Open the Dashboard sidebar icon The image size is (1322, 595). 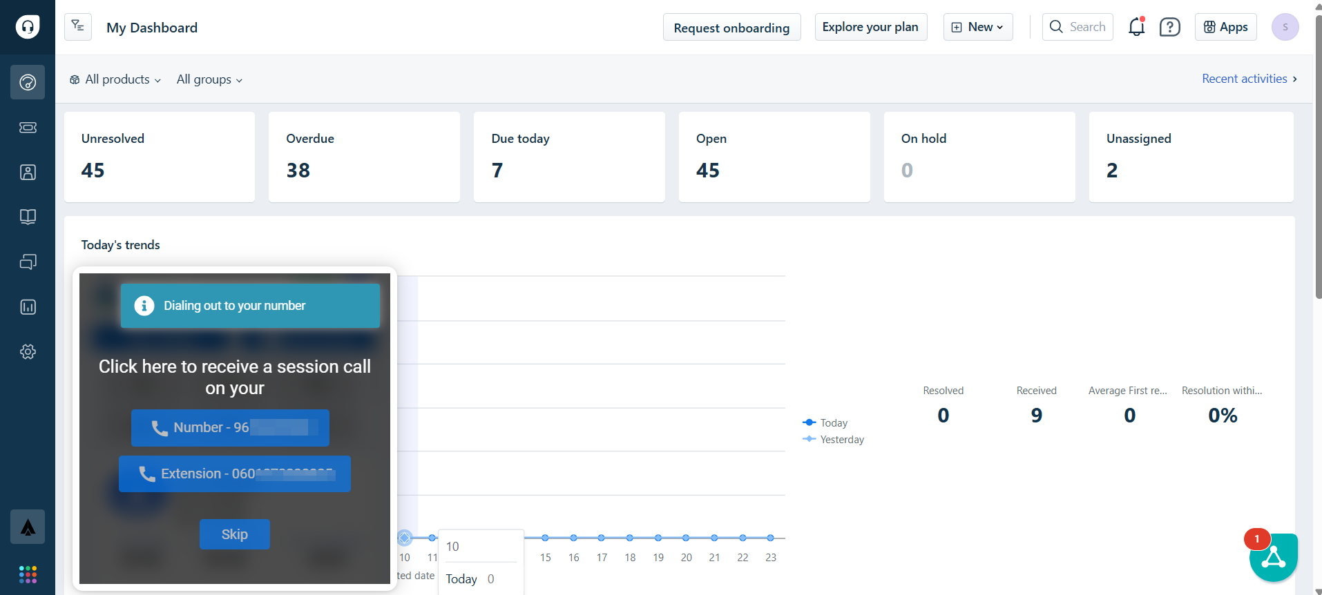(x=28, y=82)
